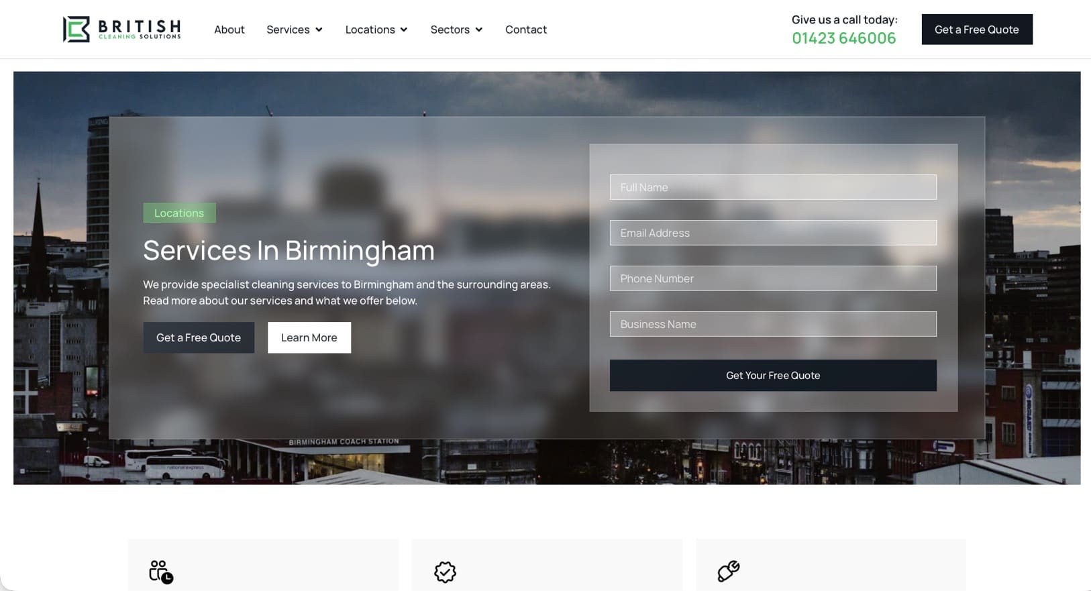Expand the Sectors dropdown chevron

coord(479,30)
